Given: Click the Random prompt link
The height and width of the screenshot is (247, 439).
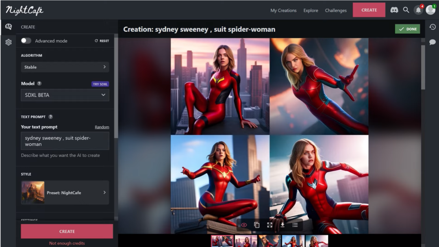Looking at the screenshot, I should coord(102,127).
